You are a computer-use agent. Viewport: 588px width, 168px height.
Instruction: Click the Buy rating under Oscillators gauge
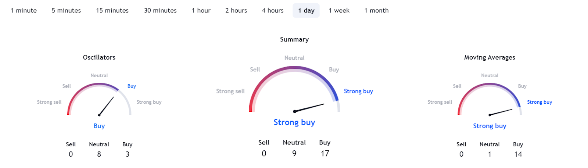pyautogui.click(x=99, y=126)
